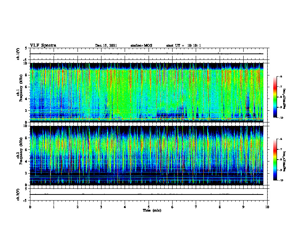Click time axis tick label "1"
This screenshot has width=301, height=232.
click(54, 207)
